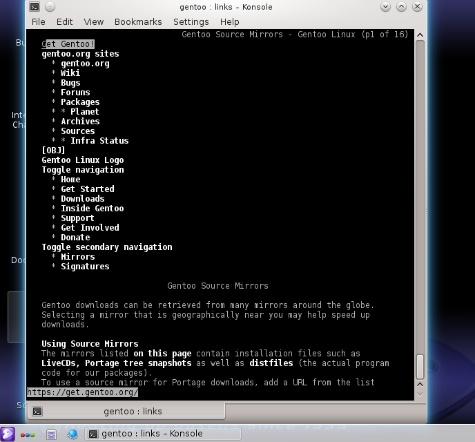Click the 'gentoo.org sites' text

tap(80, 54)
